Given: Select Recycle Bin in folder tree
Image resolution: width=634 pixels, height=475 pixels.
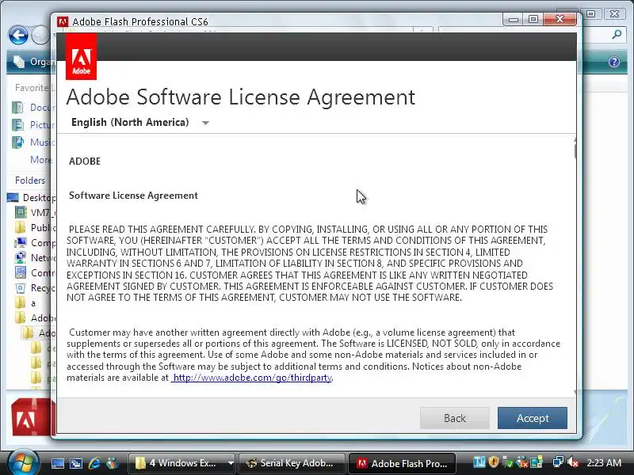Looking at the screenshot, I should (x=36, y=288).
